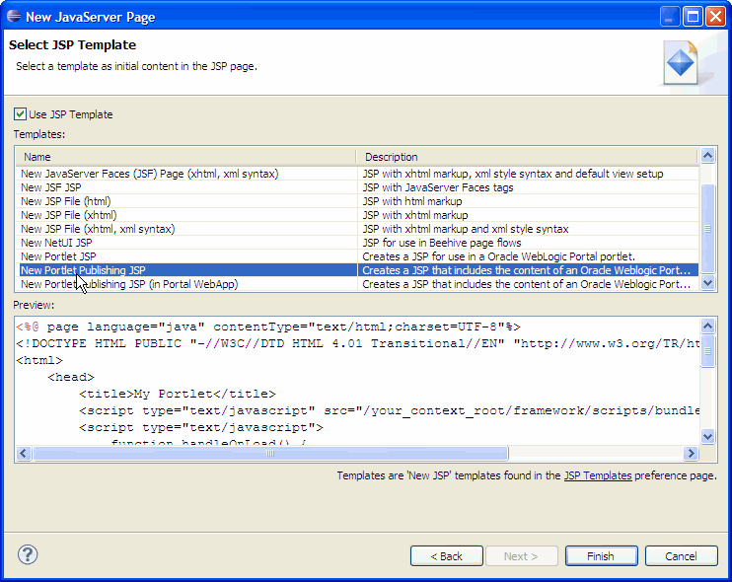Click the Name column header

pos(185,157)
